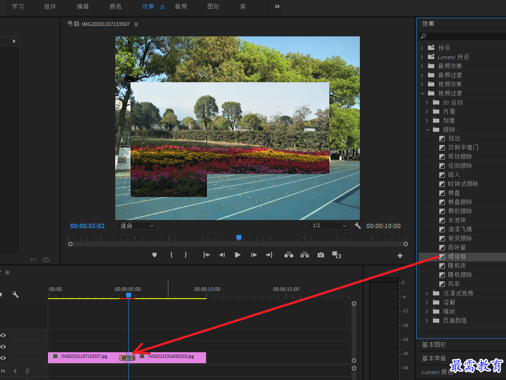This screenshot has height=380, width=506.
Task: Toggle bottom video track eye visibility
Action: coord(3,358)
